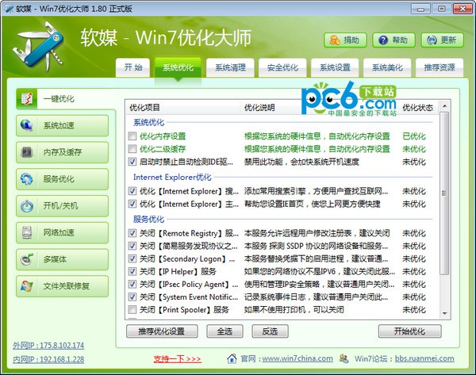The width and height of the screenshot is (476, 375).
Task: Click the 优化状态 column header
Action: (x=418, y=107)
